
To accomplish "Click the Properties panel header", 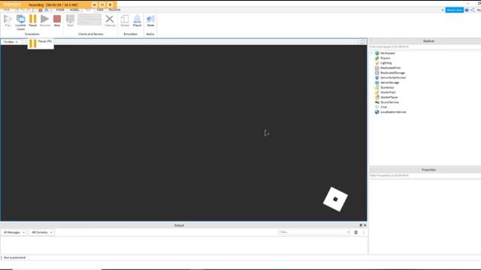I will pyautogui.click(x=425, y=169).
